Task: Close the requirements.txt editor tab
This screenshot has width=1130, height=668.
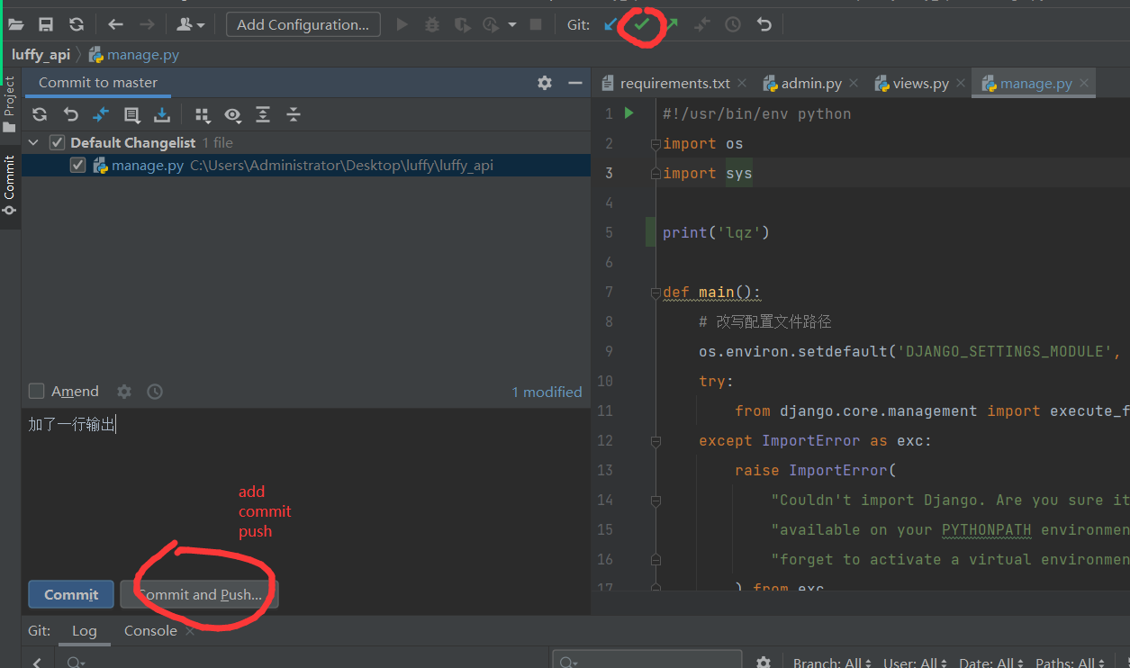Action: (742, 83)
